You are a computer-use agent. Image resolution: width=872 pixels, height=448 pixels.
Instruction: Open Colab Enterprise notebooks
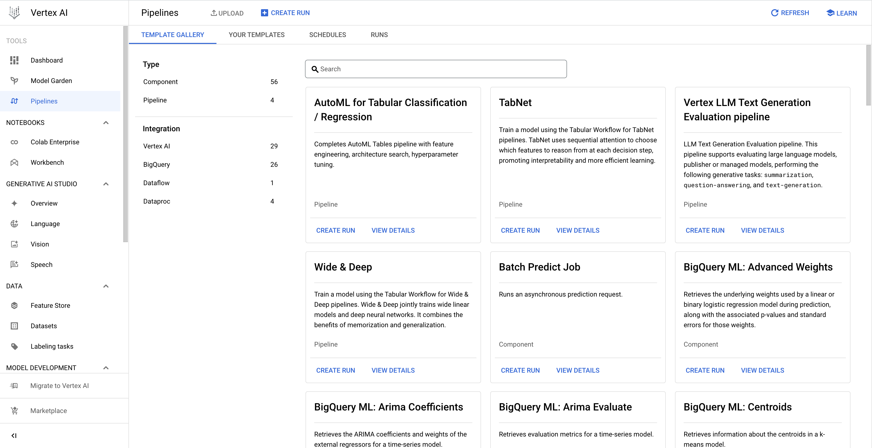(55, 142)
